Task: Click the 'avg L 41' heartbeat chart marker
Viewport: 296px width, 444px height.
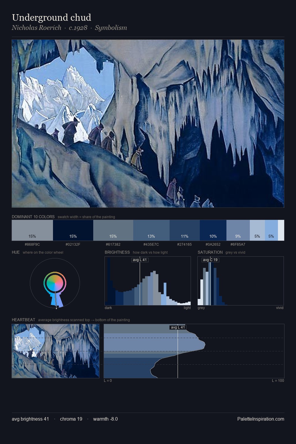Action: pos(178,327)
